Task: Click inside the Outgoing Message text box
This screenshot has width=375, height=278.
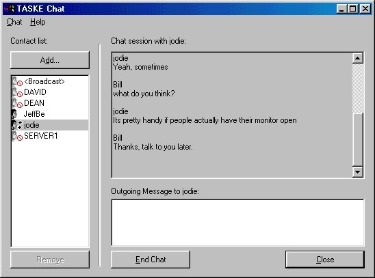Action: [237, 223]
